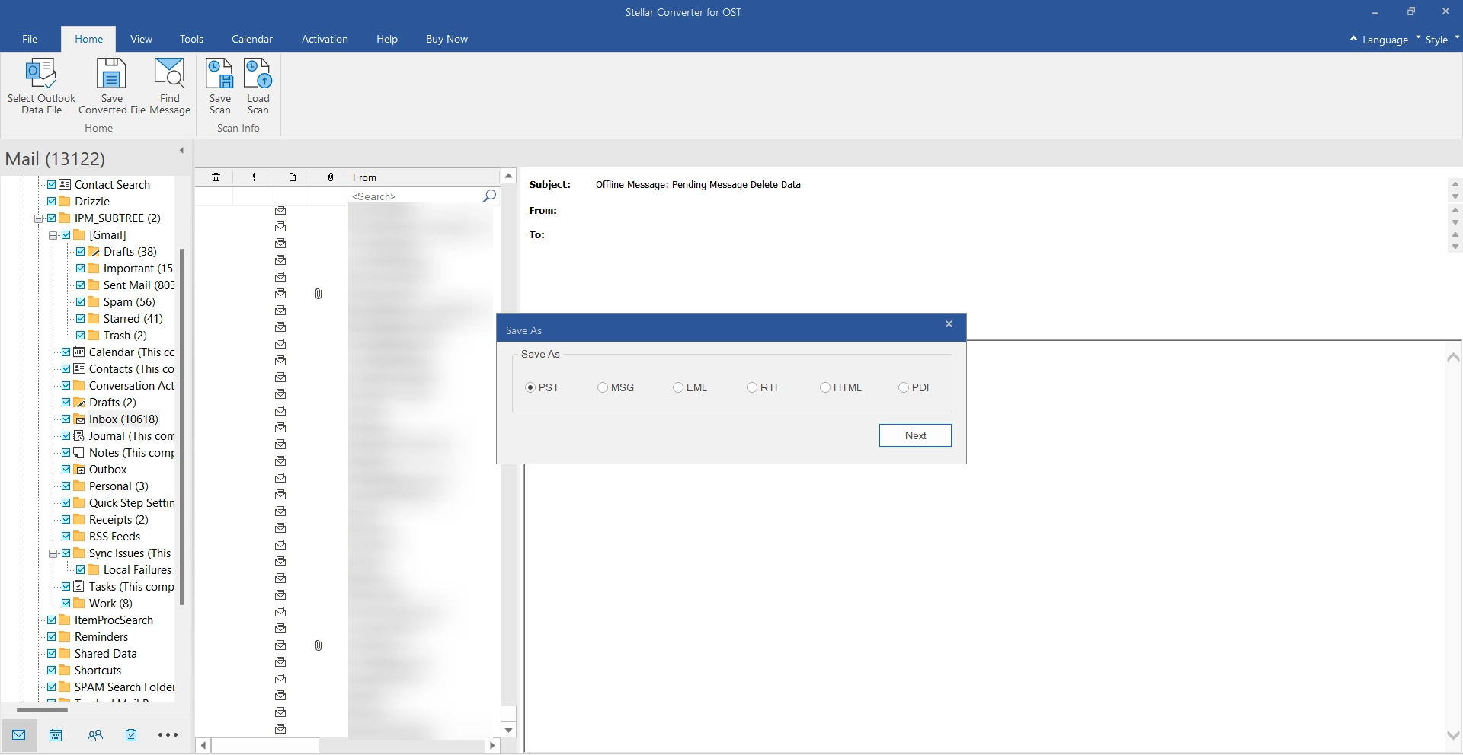The width and height of the screenshot is (1463, 755).
Task: Switch to Mail view icon at bottom
Action: click(19, 735)
